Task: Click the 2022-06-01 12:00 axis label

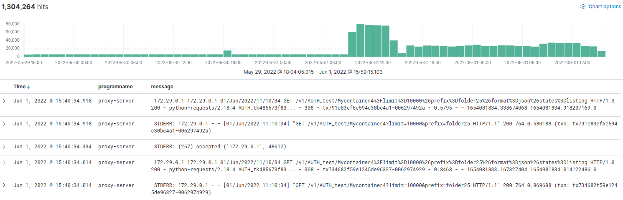Action: tap(572, 62)
